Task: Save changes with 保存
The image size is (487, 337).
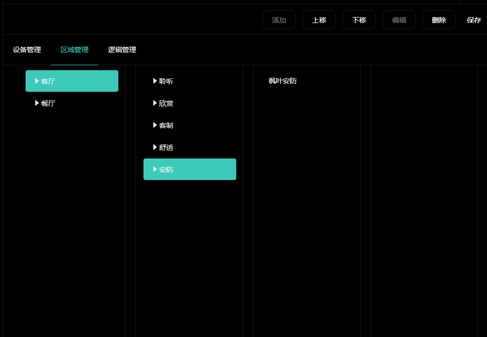Action: (473, 20)
